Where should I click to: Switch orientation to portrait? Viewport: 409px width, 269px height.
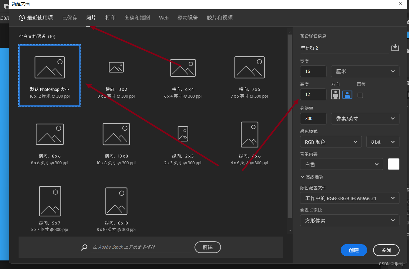335,95
